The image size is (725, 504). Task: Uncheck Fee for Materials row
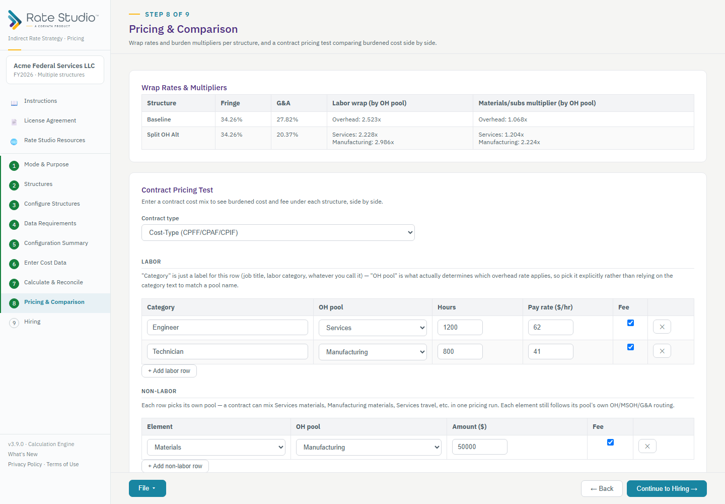click(x=610, y=442)
